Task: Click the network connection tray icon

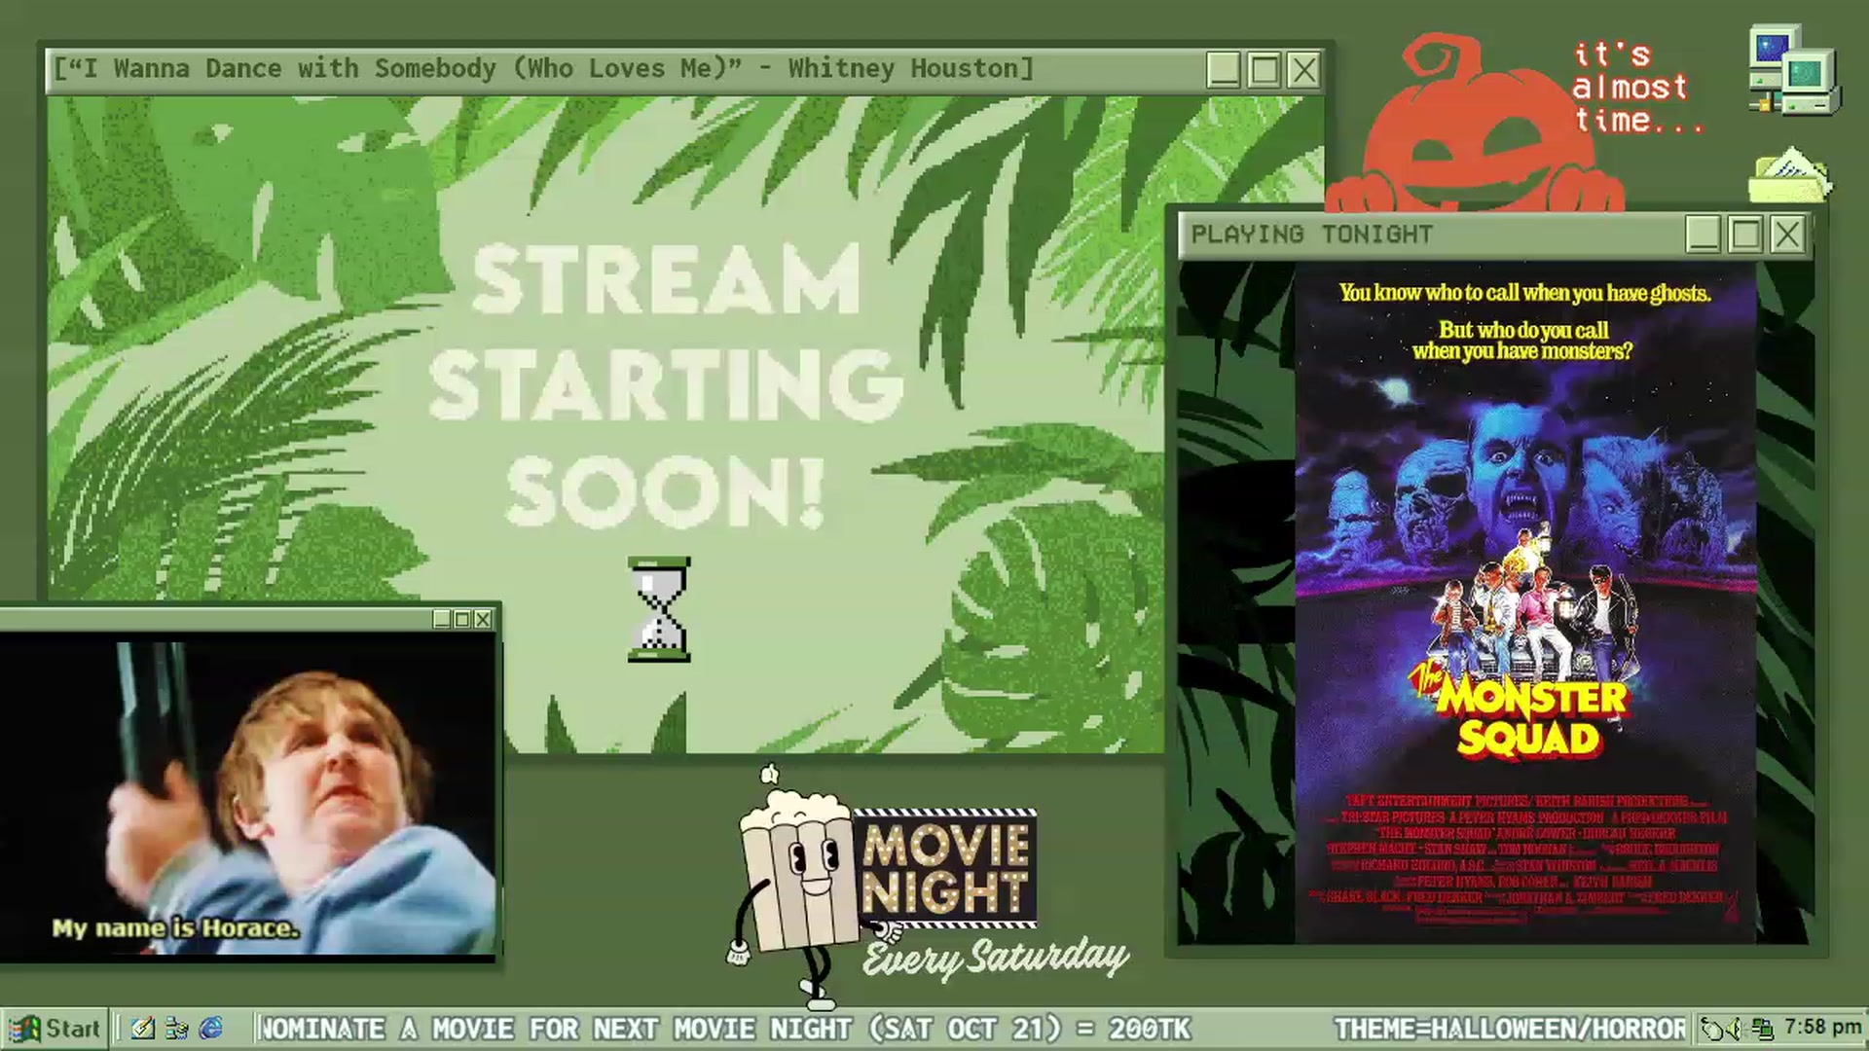Action: [1762, 1029]
